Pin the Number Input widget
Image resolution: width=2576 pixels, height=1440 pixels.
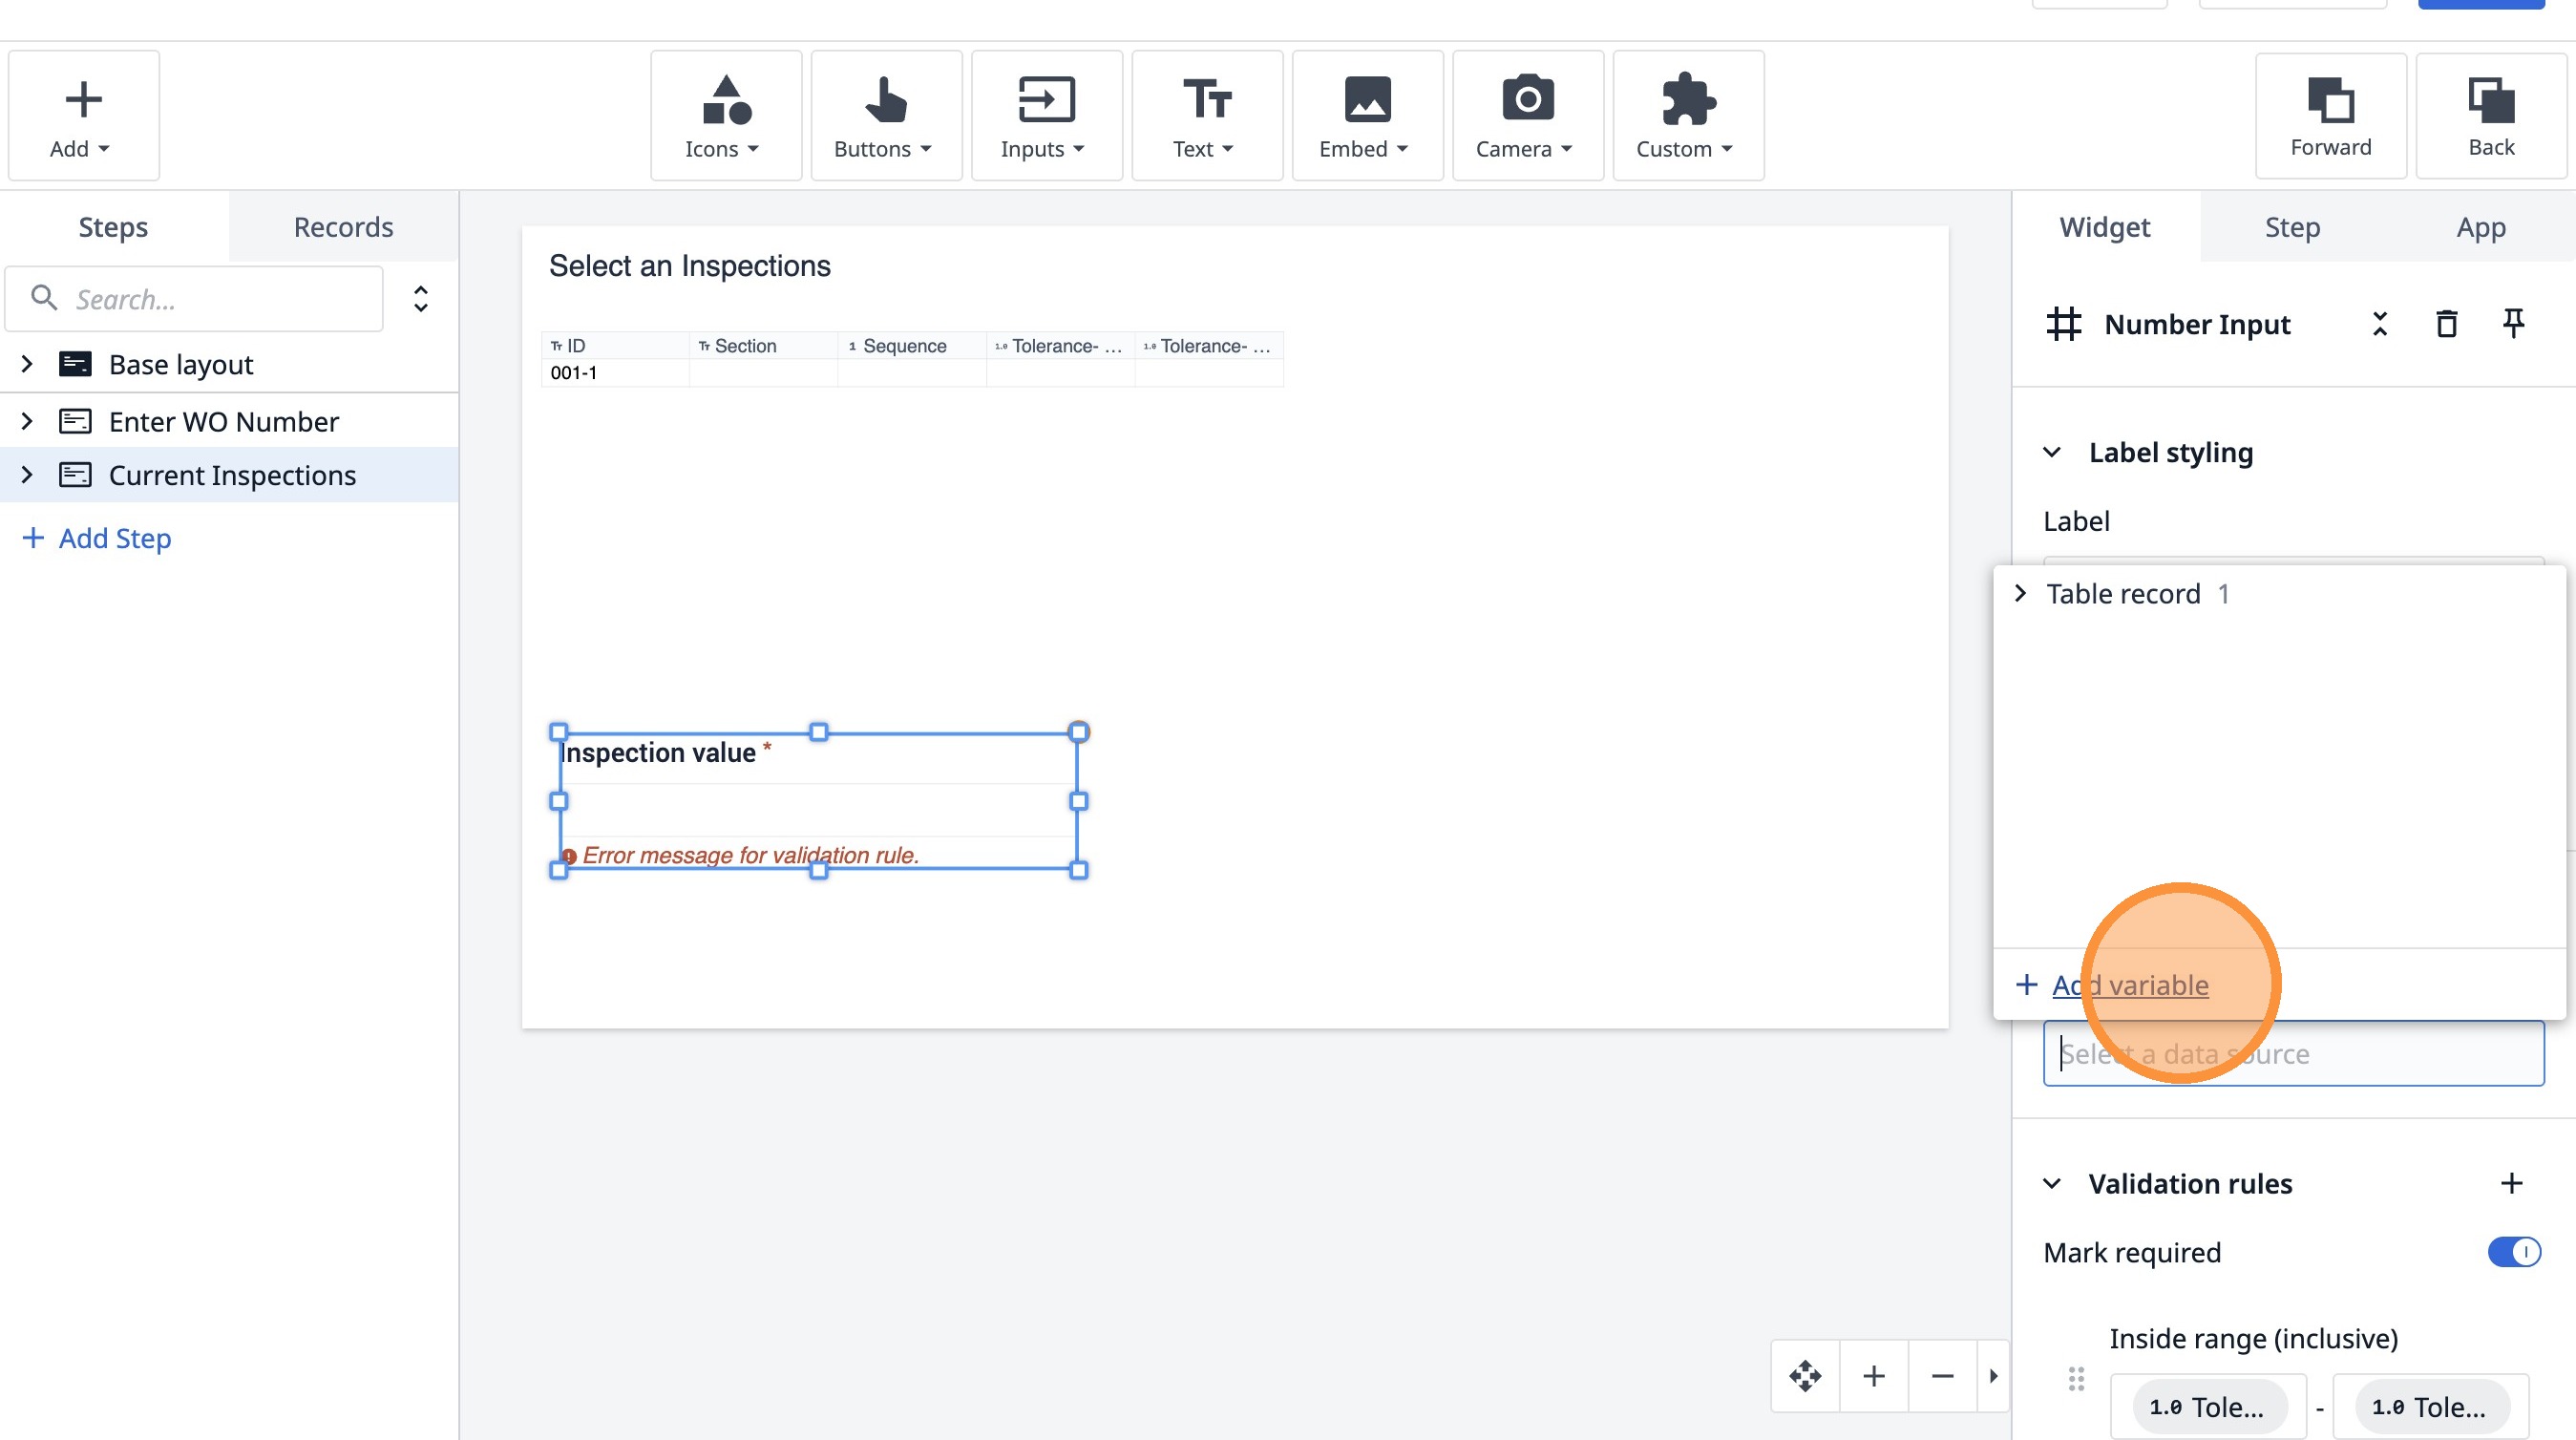[2513, 324]
